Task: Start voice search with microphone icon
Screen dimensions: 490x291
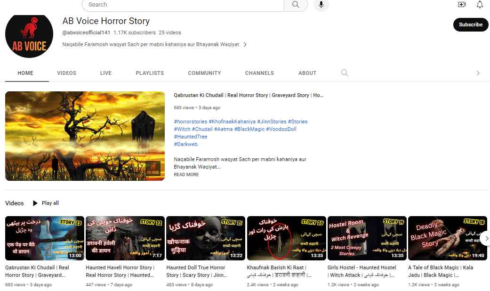Action: [x=321, y=5]
